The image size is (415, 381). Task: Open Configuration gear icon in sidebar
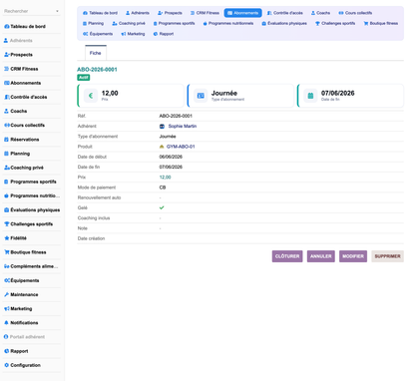tap(6, 365)
